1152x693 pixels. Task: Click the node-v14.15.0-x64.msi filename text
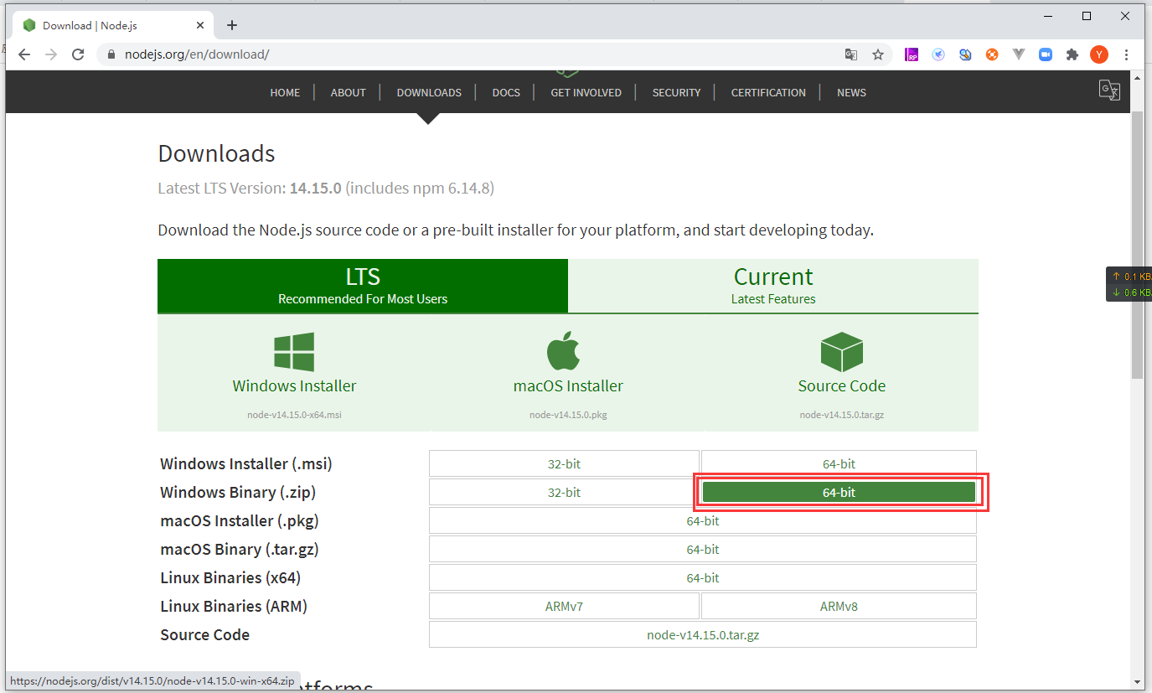pyautogui.click(x=294, y=415)
